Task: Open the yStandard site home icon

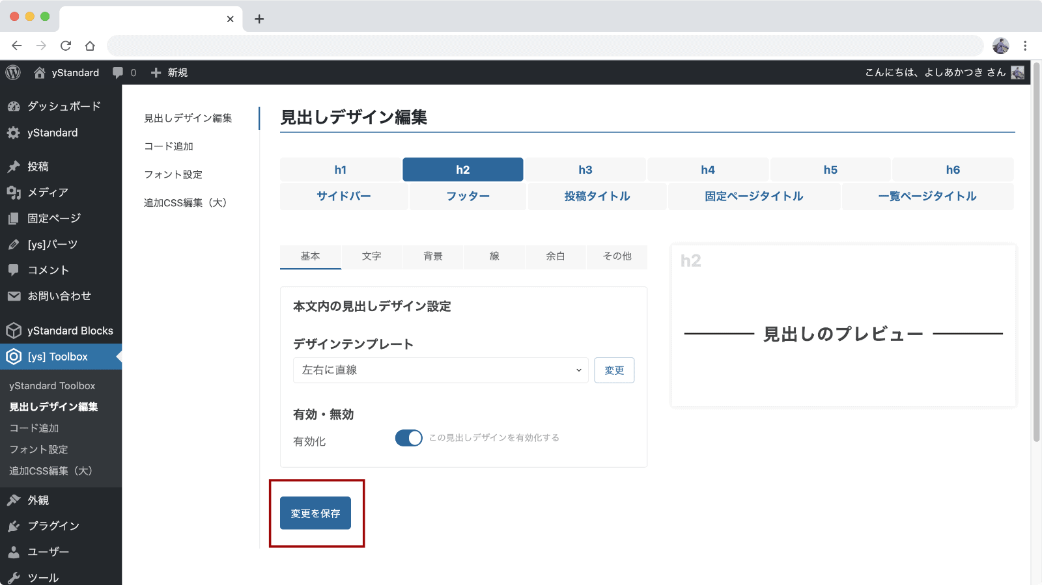Action: [40, 72]
